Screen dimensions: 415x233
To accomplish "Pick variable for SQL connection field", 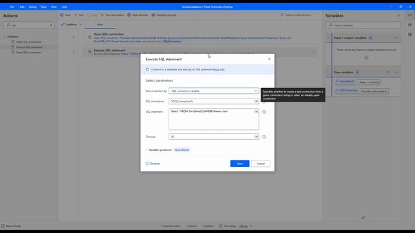I will pos(256,101).
